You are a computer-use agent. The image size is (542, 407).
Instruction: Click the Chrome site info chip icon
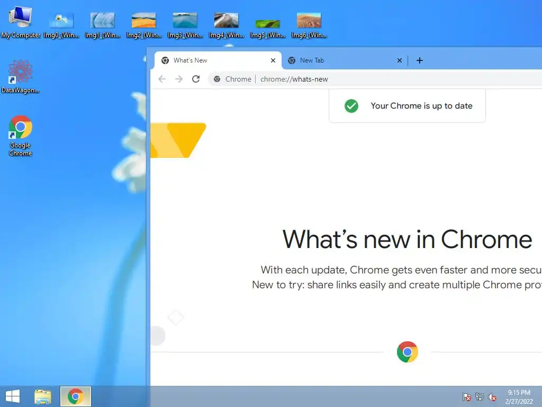click(x=217, y=79)
